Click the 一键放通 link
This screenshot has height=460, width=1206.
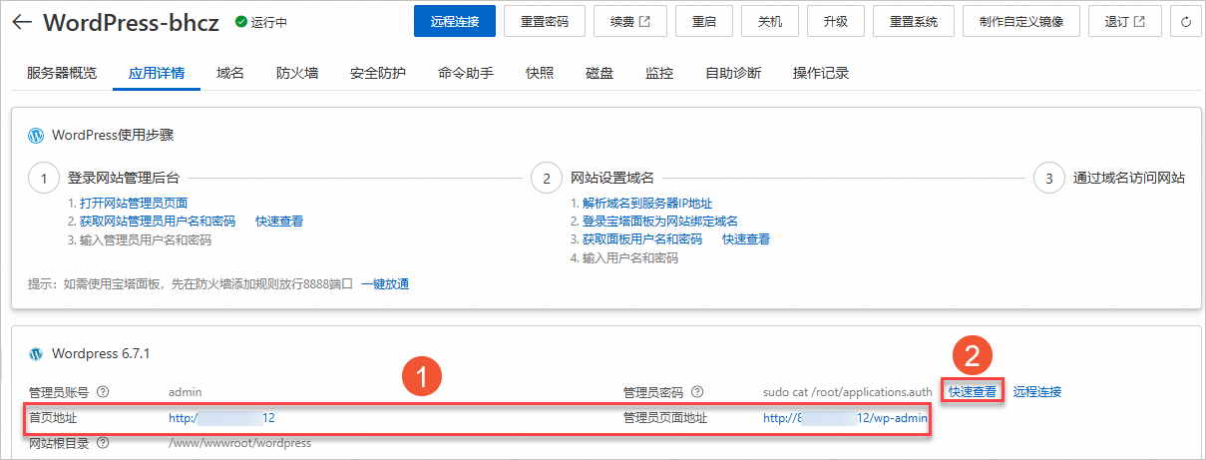click(385, 284)
